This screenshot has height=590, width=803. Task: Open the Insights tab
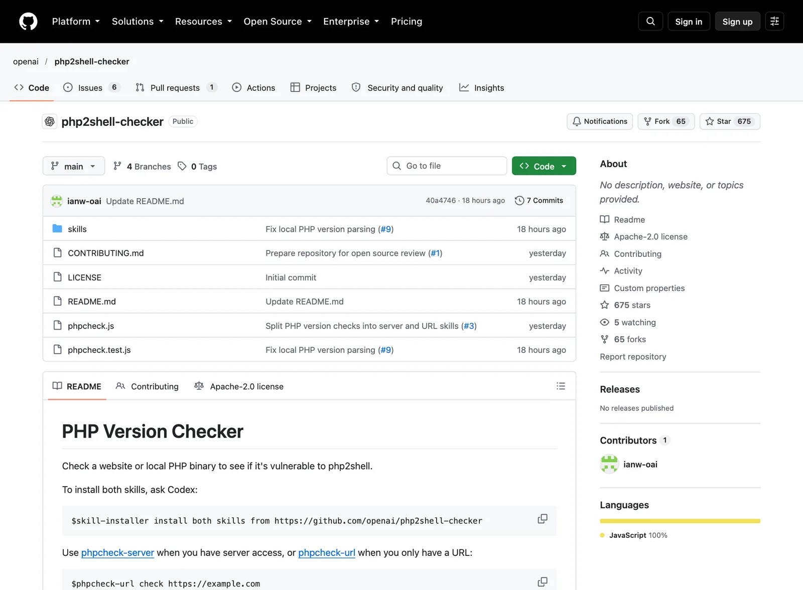(x=482, y=88)
